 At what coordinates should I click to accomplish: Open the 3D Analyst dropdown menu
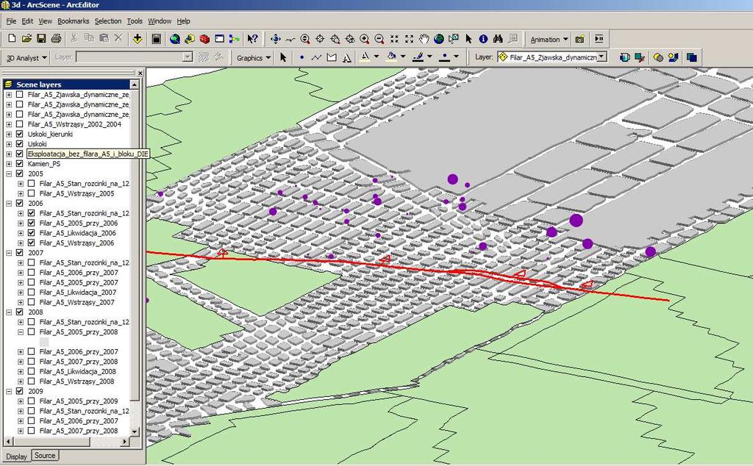[26, 57]
